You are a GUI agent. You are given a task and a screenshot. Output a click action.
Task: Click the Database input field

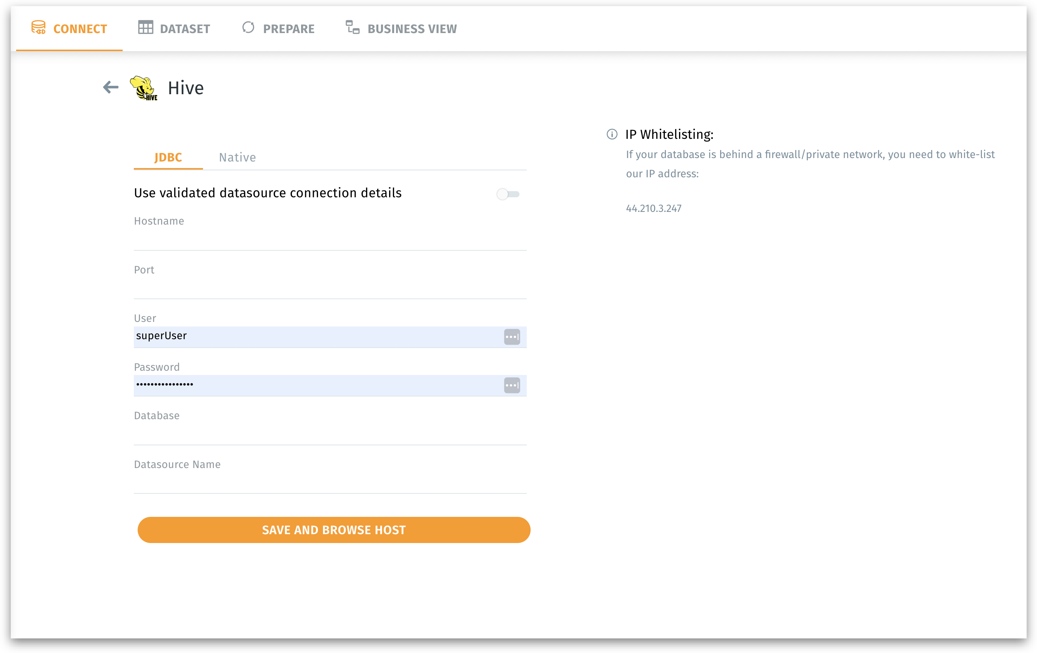point(330,434)
